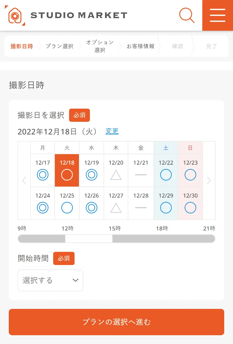Click the 開始時間 label

(x=33, y=258)
